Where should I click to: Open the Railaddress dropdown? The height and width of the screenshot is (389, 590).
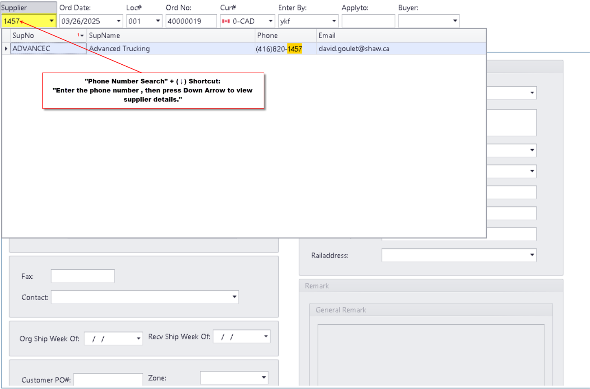(x=531, y=255)
